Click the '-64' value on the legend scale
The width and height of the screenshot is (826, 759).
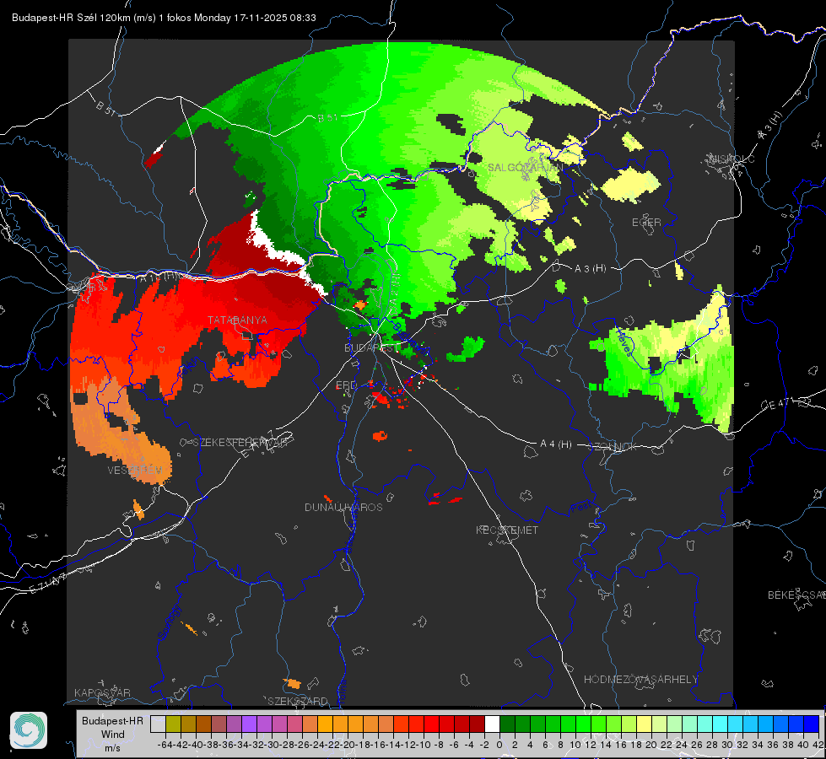[x=165, y=745]
